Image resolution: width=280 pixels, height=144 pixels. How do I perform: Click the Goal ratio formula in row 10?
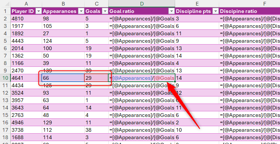(141, 78)
